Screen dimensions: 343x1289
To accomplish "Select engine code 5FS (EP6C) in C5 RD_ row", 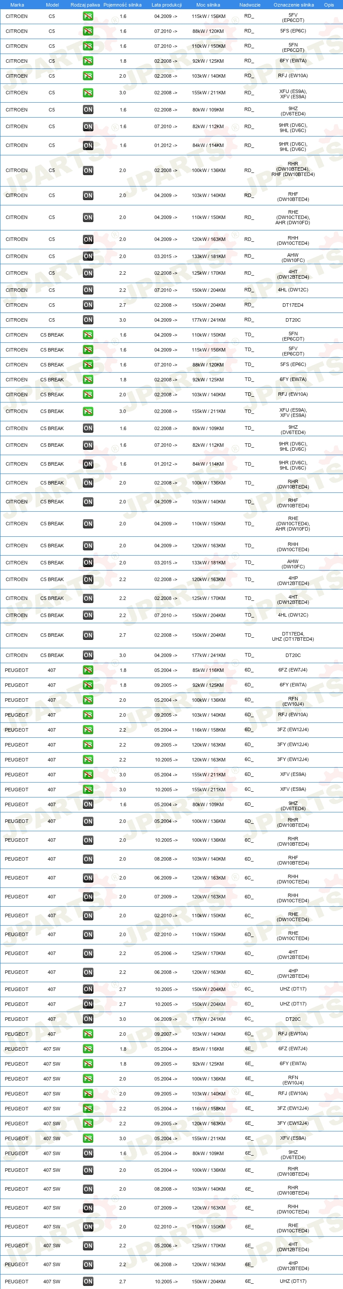I will 293,31.
